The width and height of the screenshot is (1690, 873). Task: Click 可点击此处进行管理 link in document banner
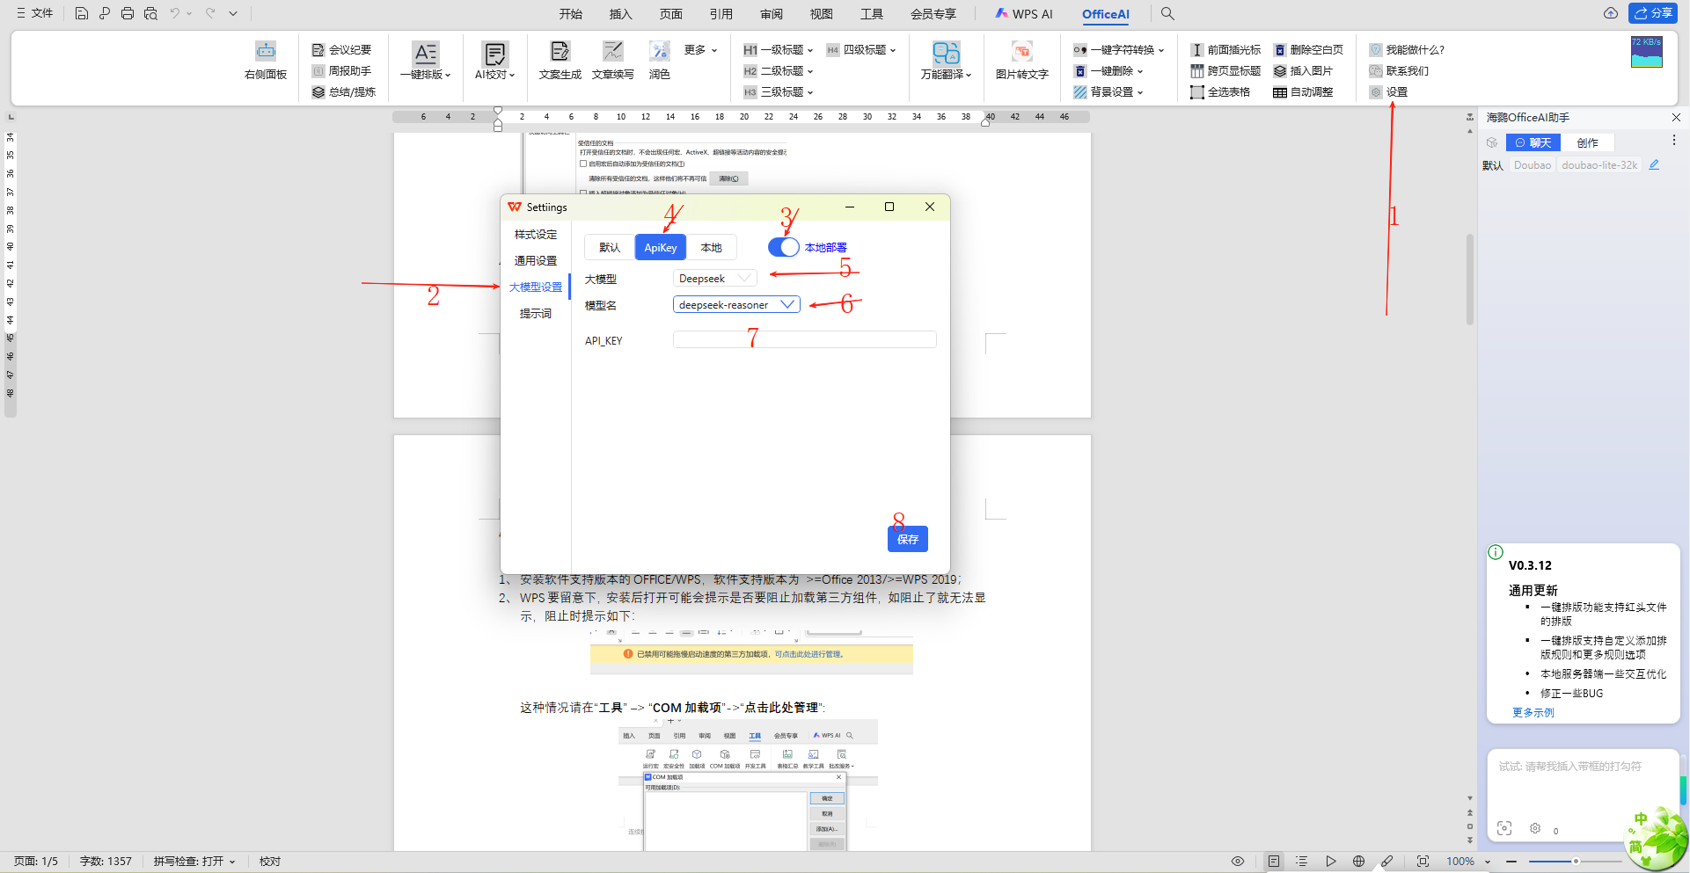pos(809,654)
